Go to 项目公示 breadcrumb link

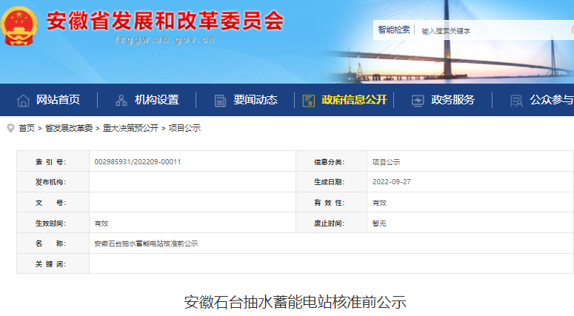pyautogui.click(x=184, y=128)
